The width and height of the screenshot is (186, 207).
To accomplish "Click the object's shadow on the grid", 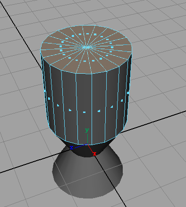I will tap(87, 175).
